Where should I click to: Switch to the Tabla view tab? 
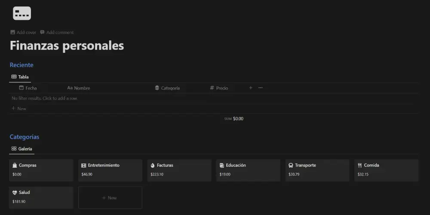coord(20,77)
